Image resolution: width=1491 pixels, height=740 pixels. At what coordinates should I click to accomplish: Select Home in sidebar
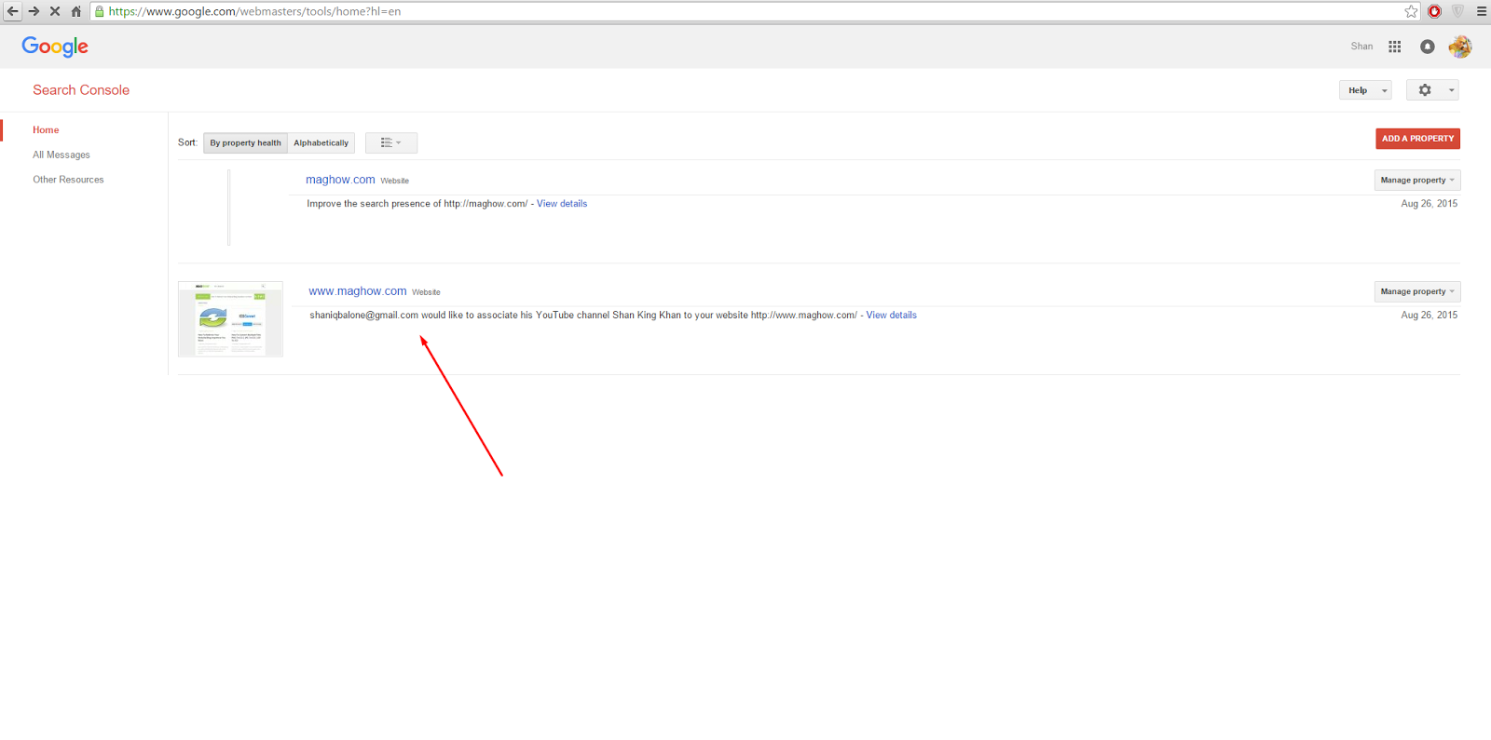coord(46,130)
